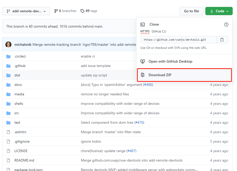
Task: Open issue link #496
Action: (148, 85)
